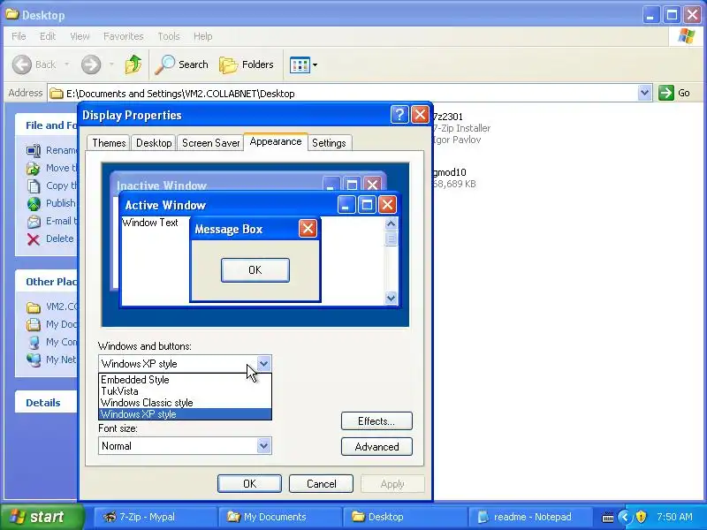707x530 pixels.
Task: Cancel the Display Properties dialog
Action: (321, 483)
